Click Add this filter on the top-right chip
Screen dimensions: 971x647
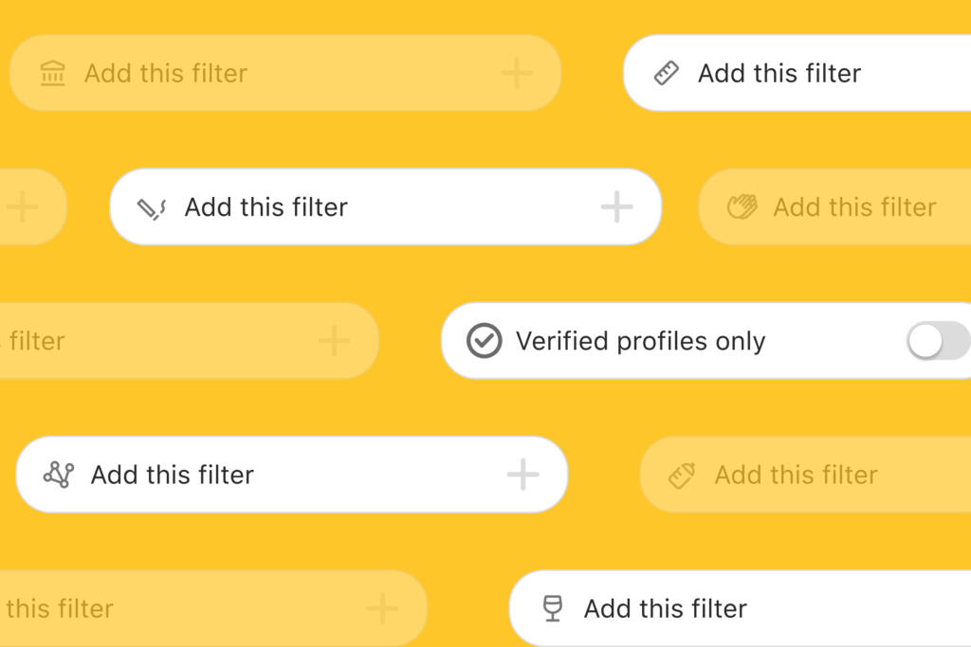click(779, 73)
